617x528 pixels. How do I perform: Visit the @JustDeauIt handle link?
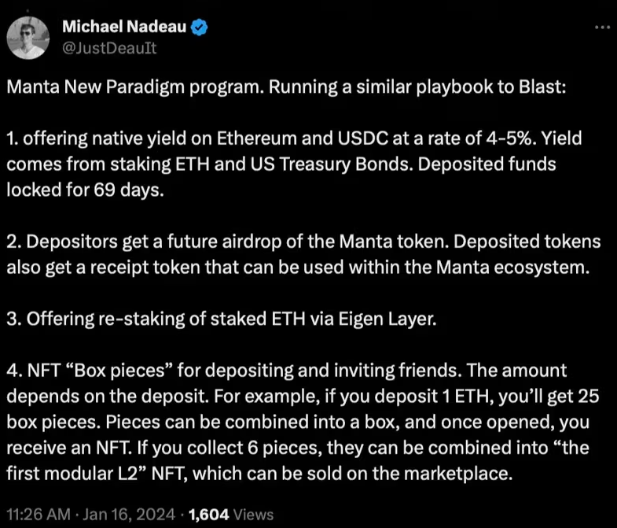click(x=109, y=48)
